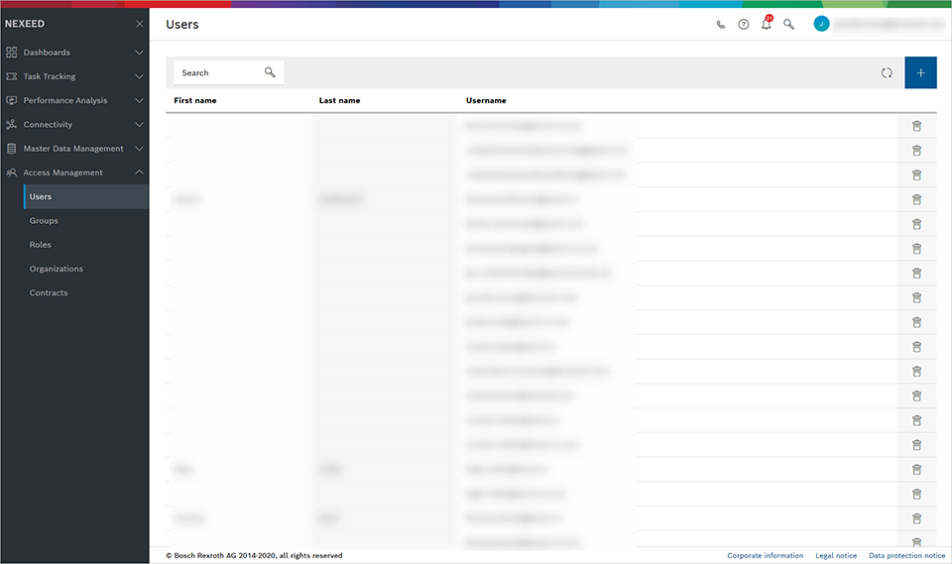Delete the second user row via trash icon
This screenshot has height=564, width=952.
point(916,151)
